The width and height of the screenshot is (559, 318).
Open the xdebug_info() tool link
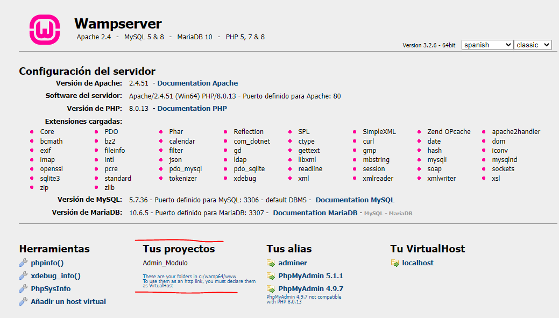tap(55, 275)
